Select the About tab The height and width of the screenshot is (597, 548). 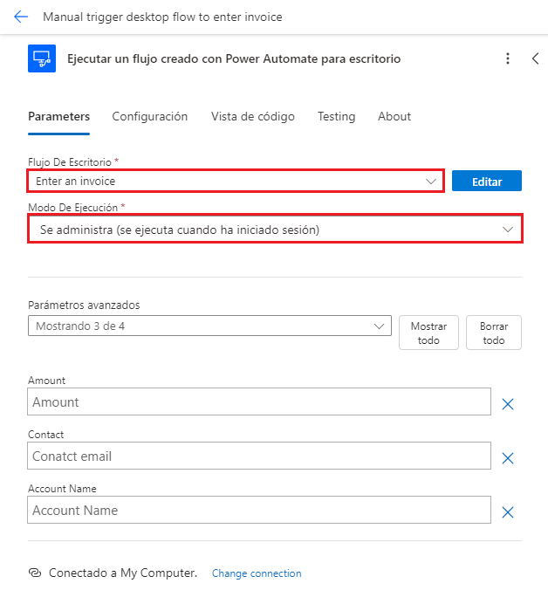pos(394,116)
